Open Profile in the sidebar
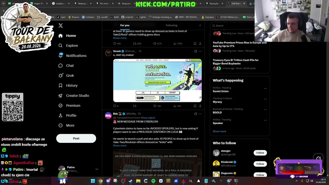 pos(67,115)
